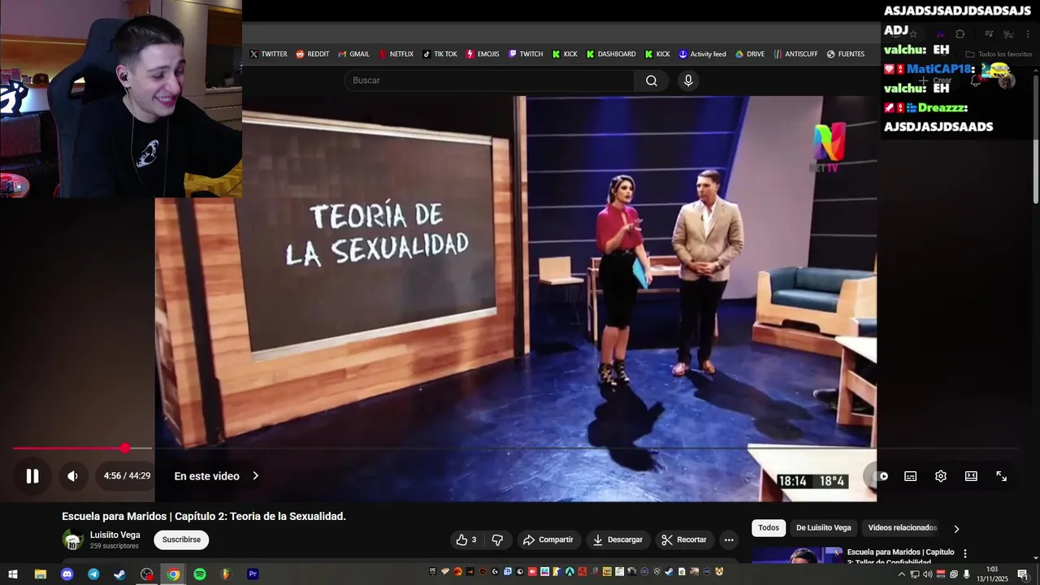Open the GMAIL bookmark
Viewport: 1040px width, 585px height.
pyautogui.click(x=353, y=54)
